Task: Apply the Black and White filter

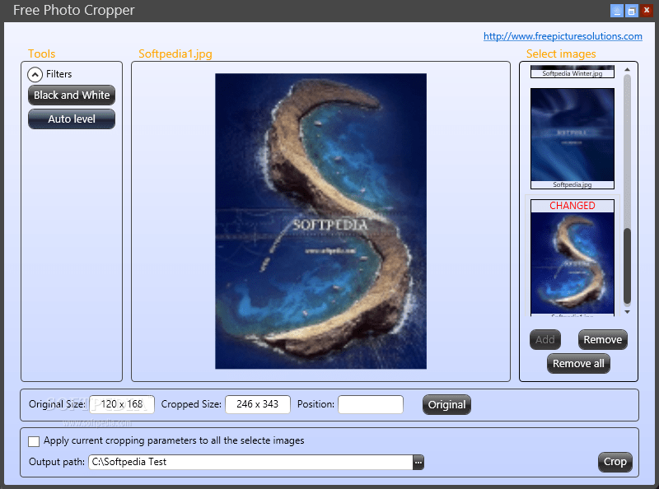Action: coord(71,95)
